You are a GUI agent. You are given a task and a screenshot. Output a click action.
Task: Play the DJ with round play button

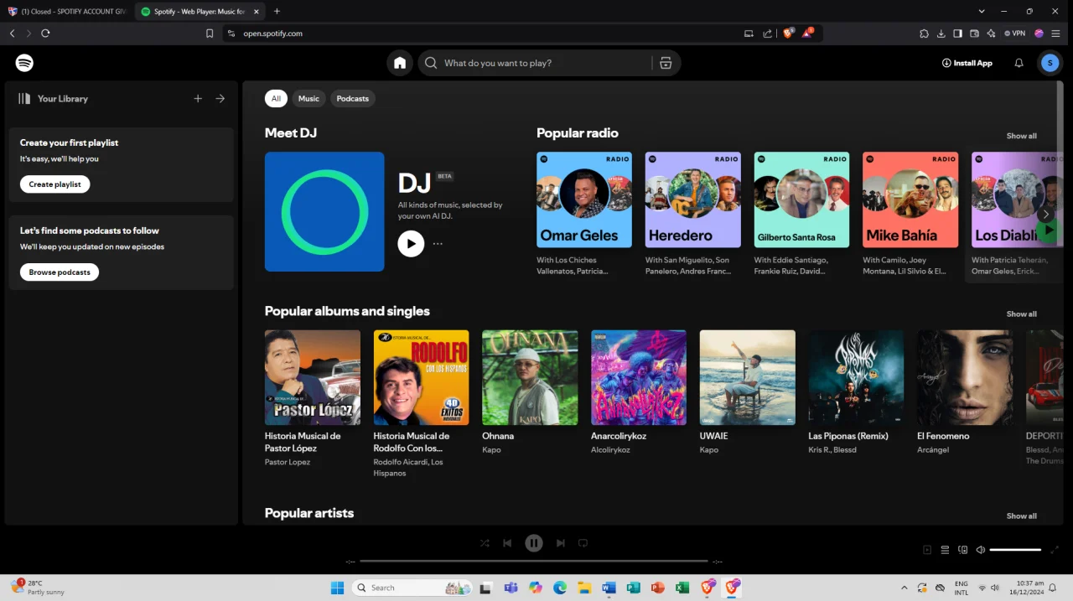(x=411, y=244)
